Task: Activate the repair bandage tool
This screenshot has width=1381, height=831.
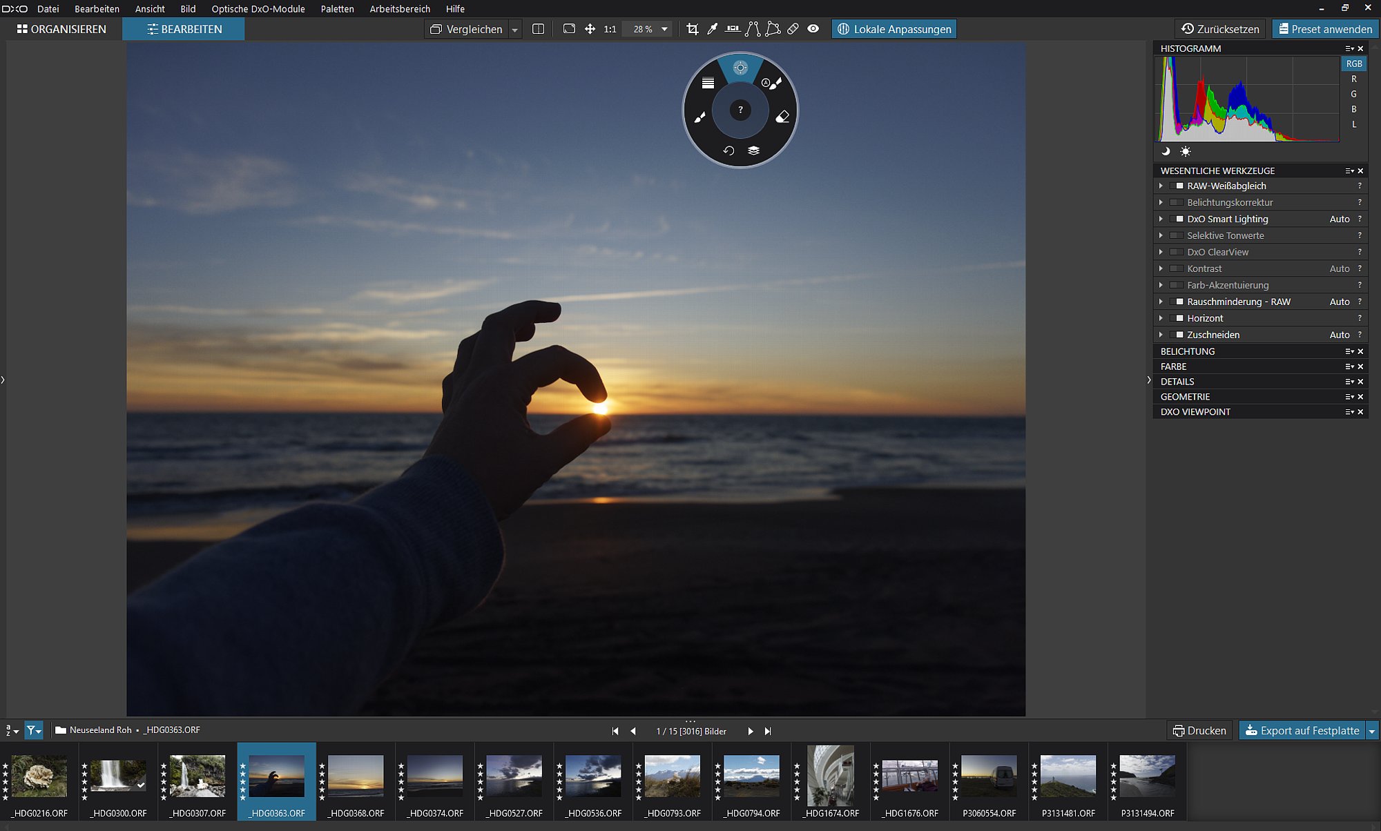Action: (x=793, y=29)
